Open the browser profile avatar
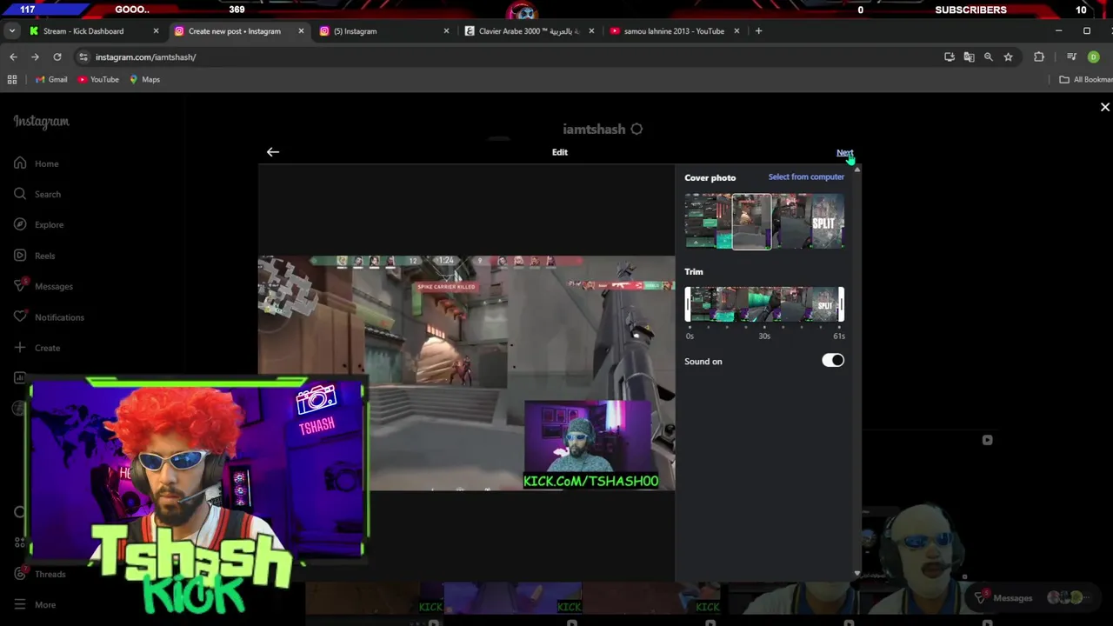 [x=1094, y=57]
